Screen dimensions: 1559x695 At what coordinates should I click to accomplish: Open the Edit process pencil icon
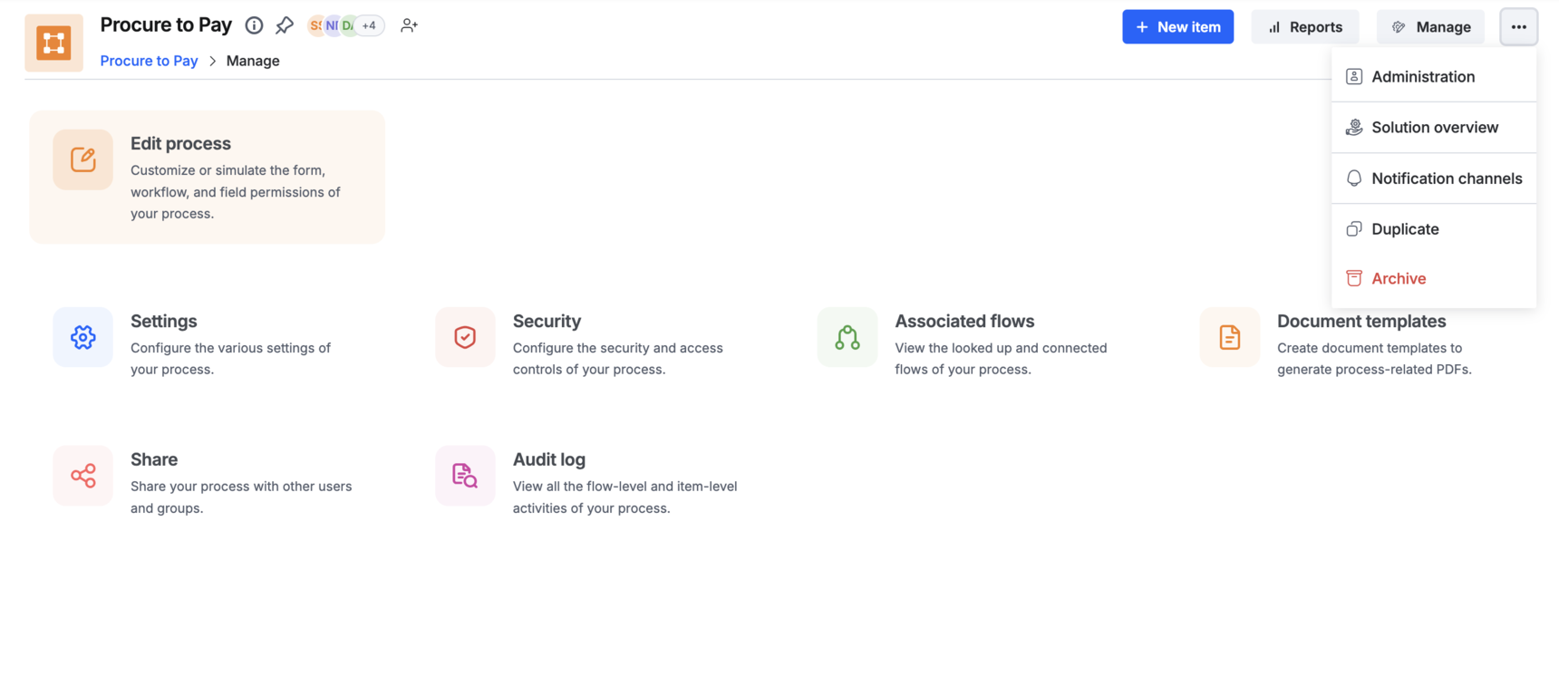82,159
